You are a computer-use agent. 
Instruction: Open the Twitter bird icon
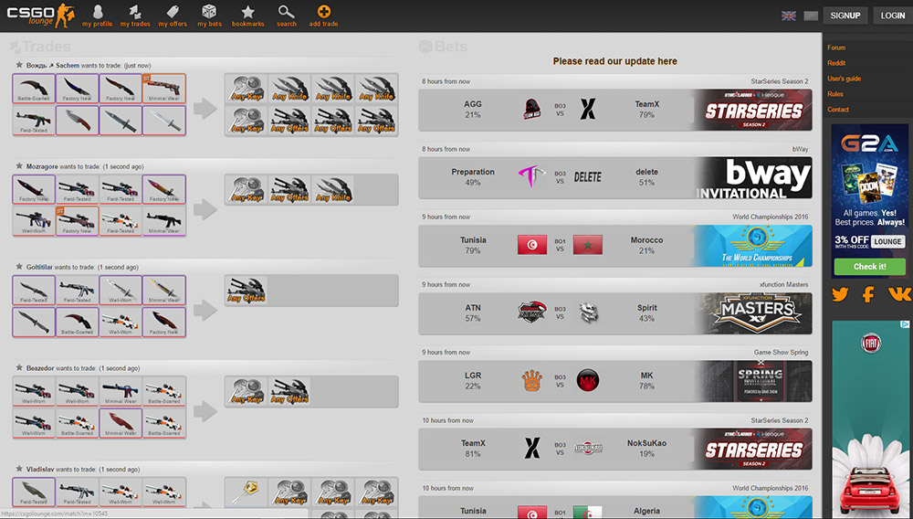coord(840,294)
